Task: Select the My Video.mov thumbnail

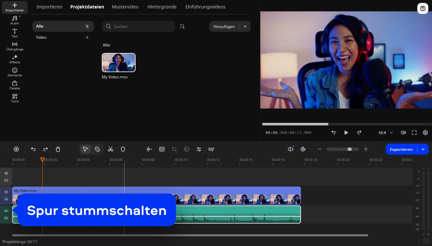Action: point(119,63)
